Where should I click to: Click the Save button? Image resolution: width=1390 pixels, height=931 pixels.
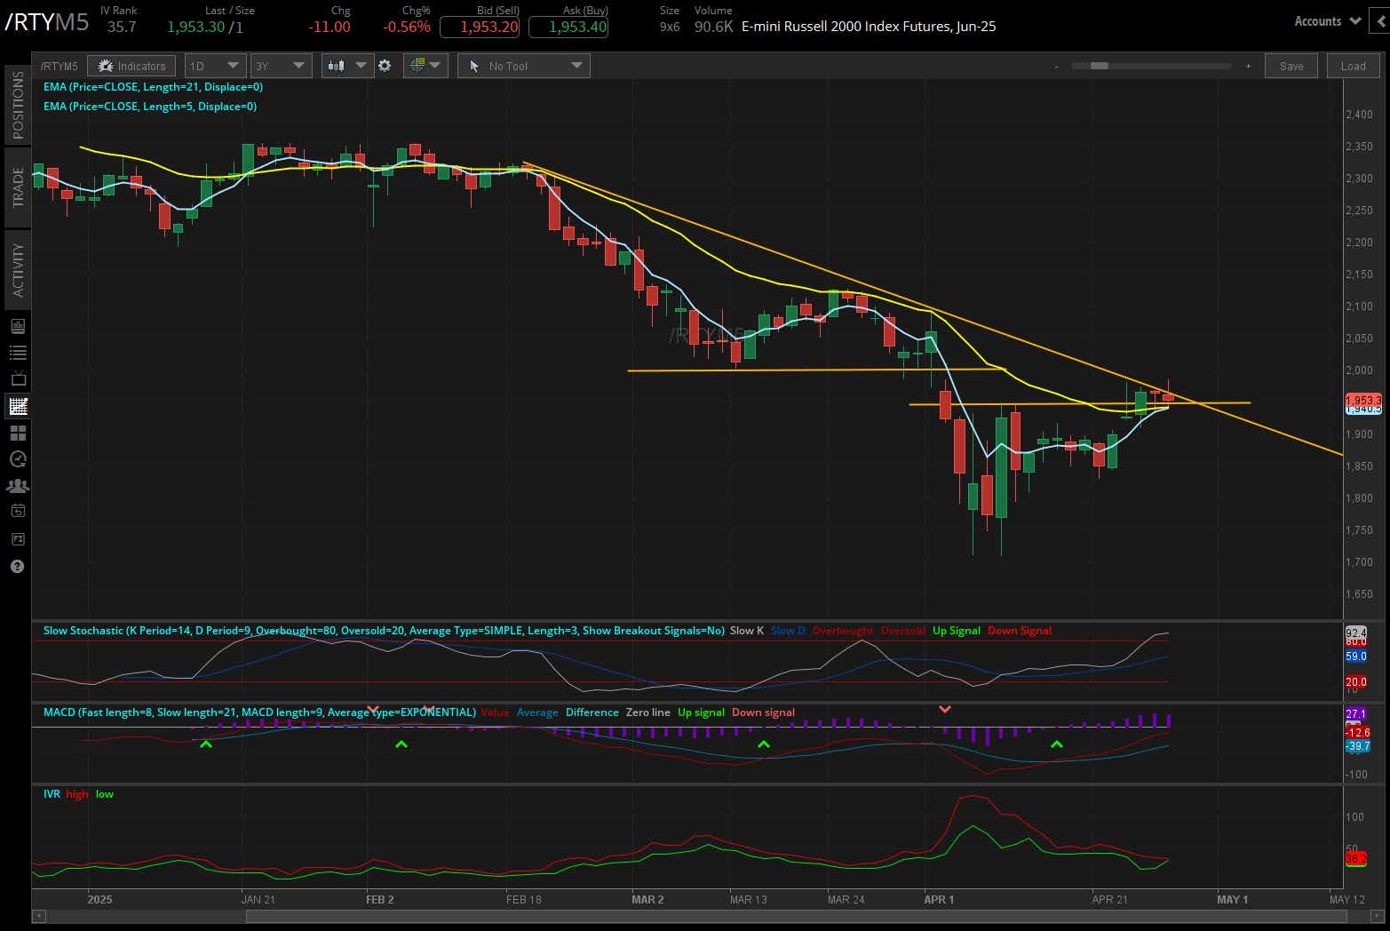pos(1291,65)
